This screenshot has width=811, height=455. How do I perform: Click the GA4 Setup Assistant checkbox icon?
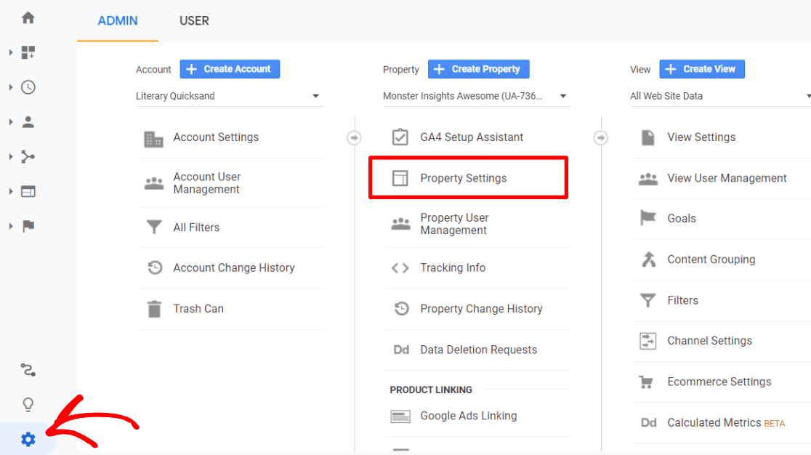400,137
